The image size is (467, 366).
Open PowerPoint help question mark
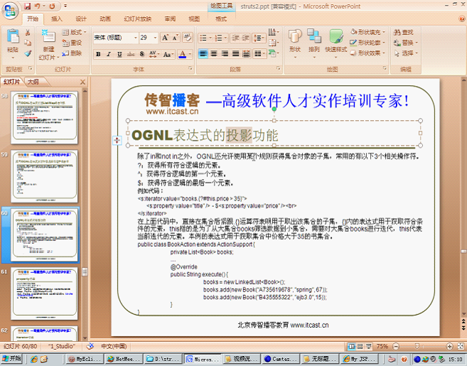tap(462, 18)
